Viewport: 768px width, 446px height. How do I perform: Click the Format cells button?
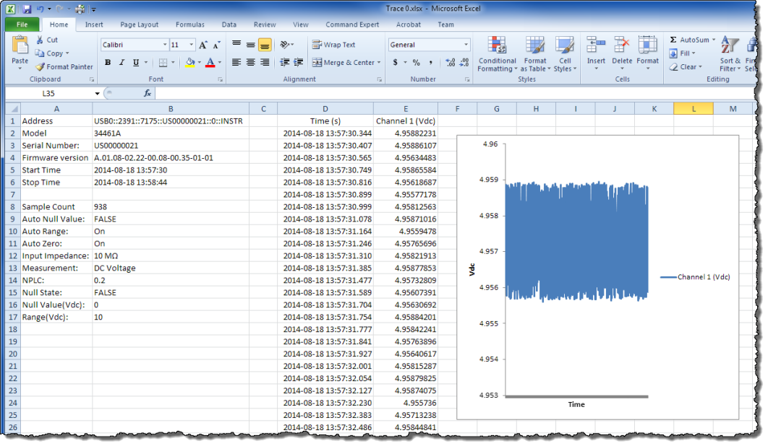(x=647, y=54)
